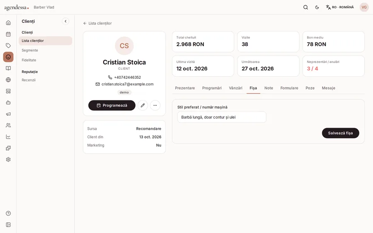Open the RO · ROMÂNĂ language selector

[x=340, y=7]
